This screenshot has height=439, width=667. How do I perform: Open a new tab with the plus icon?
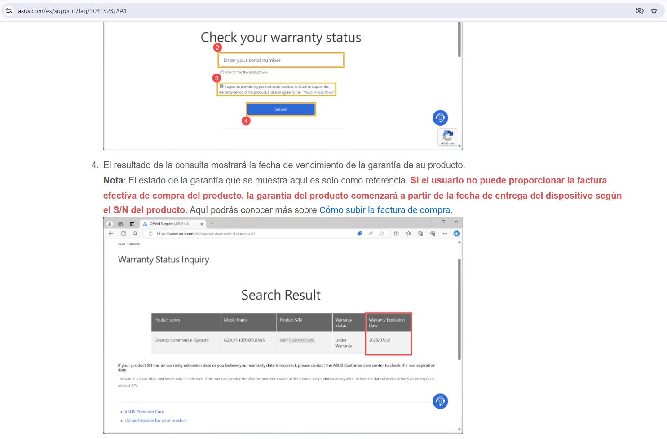pos(212,224)
